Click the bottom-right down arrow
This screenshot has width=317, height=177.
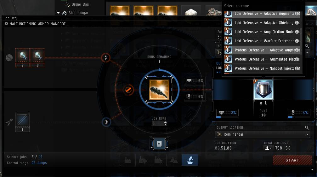click(312, 169)
